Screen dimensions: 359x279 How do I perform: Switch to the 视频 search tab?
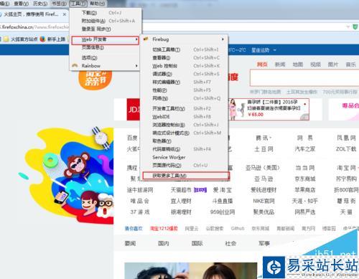tap(315, 65)
